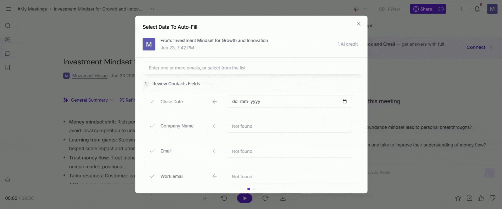Click the arrow next to Close Date
The image size is (502, 209).
tap(215, 102)
